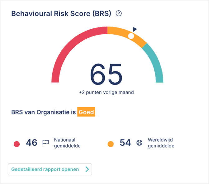209x184 pixels.
Task: Click the Nationaal gemiddelde label
Action: (x=67, y=143)
